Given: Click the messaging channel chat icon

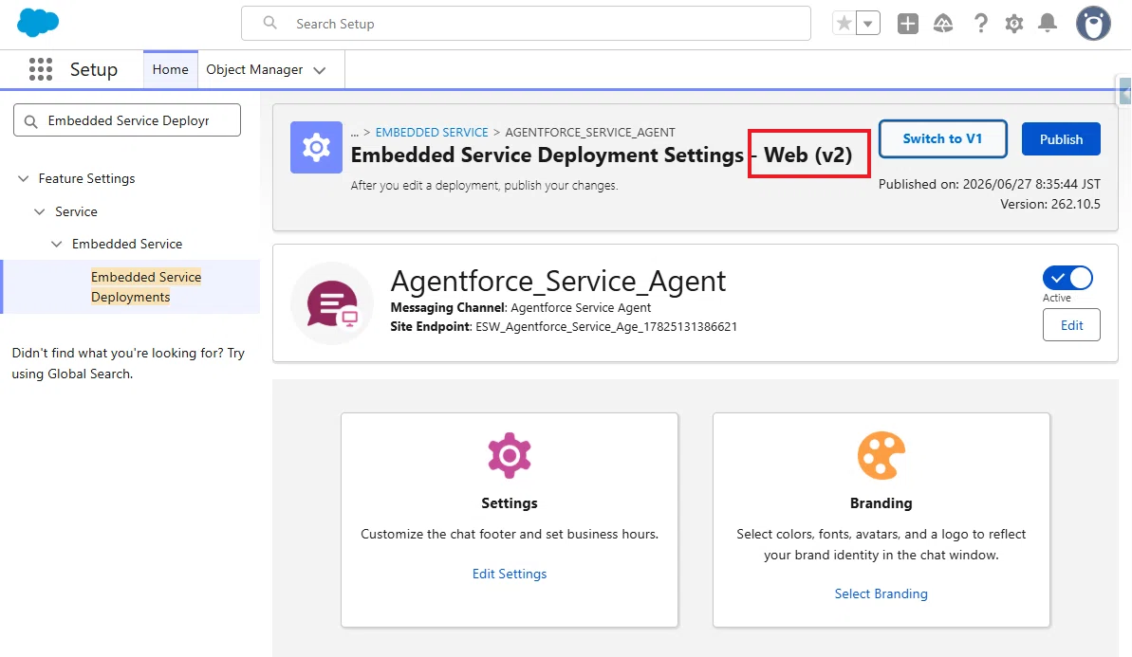Looking at the screenshot, I should point(332,303).
